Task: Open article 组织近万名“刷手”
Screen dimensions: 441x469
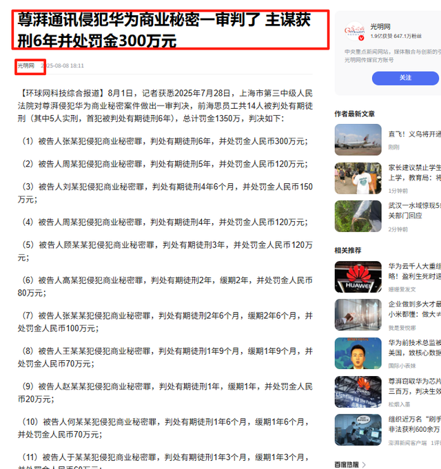Action: point(414,424)
